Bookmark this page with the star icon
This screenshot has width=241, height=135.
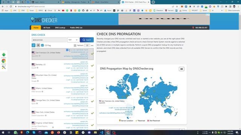click(177, 7)
